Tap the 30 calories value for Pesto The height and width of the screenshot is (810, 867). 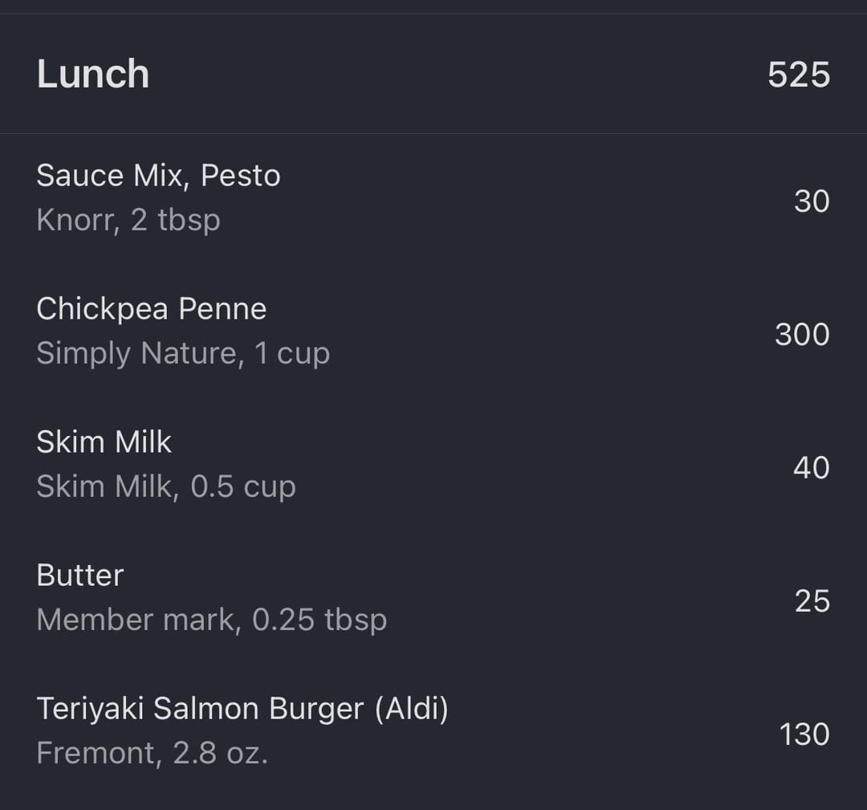tap(812, 201)
